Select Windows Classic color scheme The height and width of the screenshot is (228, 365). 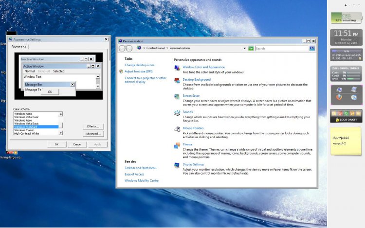36,130
